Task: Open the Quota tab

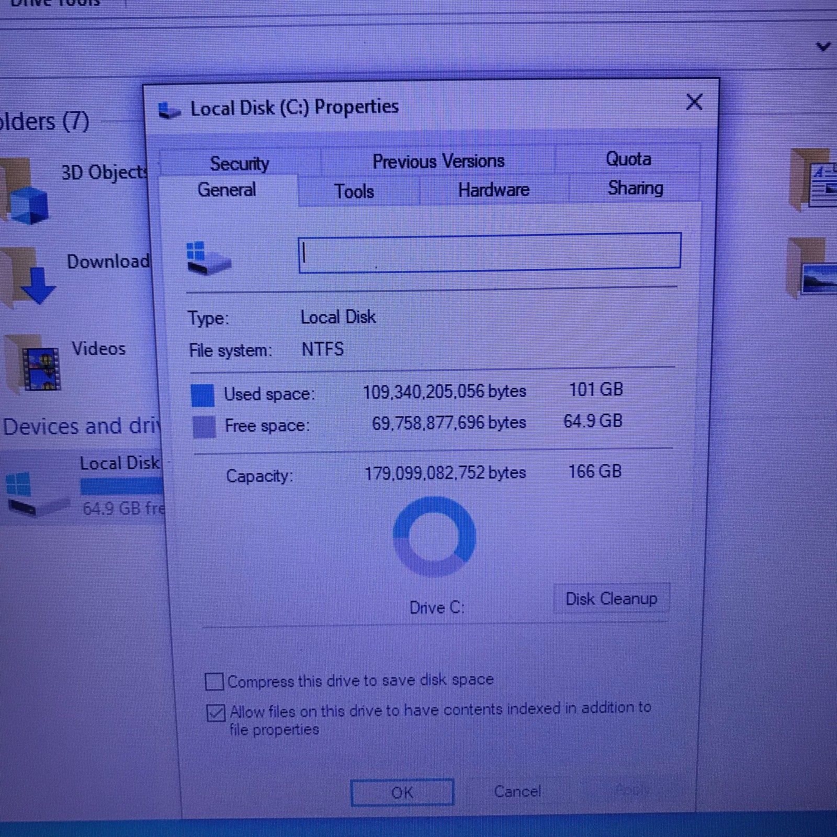Action: coord(628,159)
